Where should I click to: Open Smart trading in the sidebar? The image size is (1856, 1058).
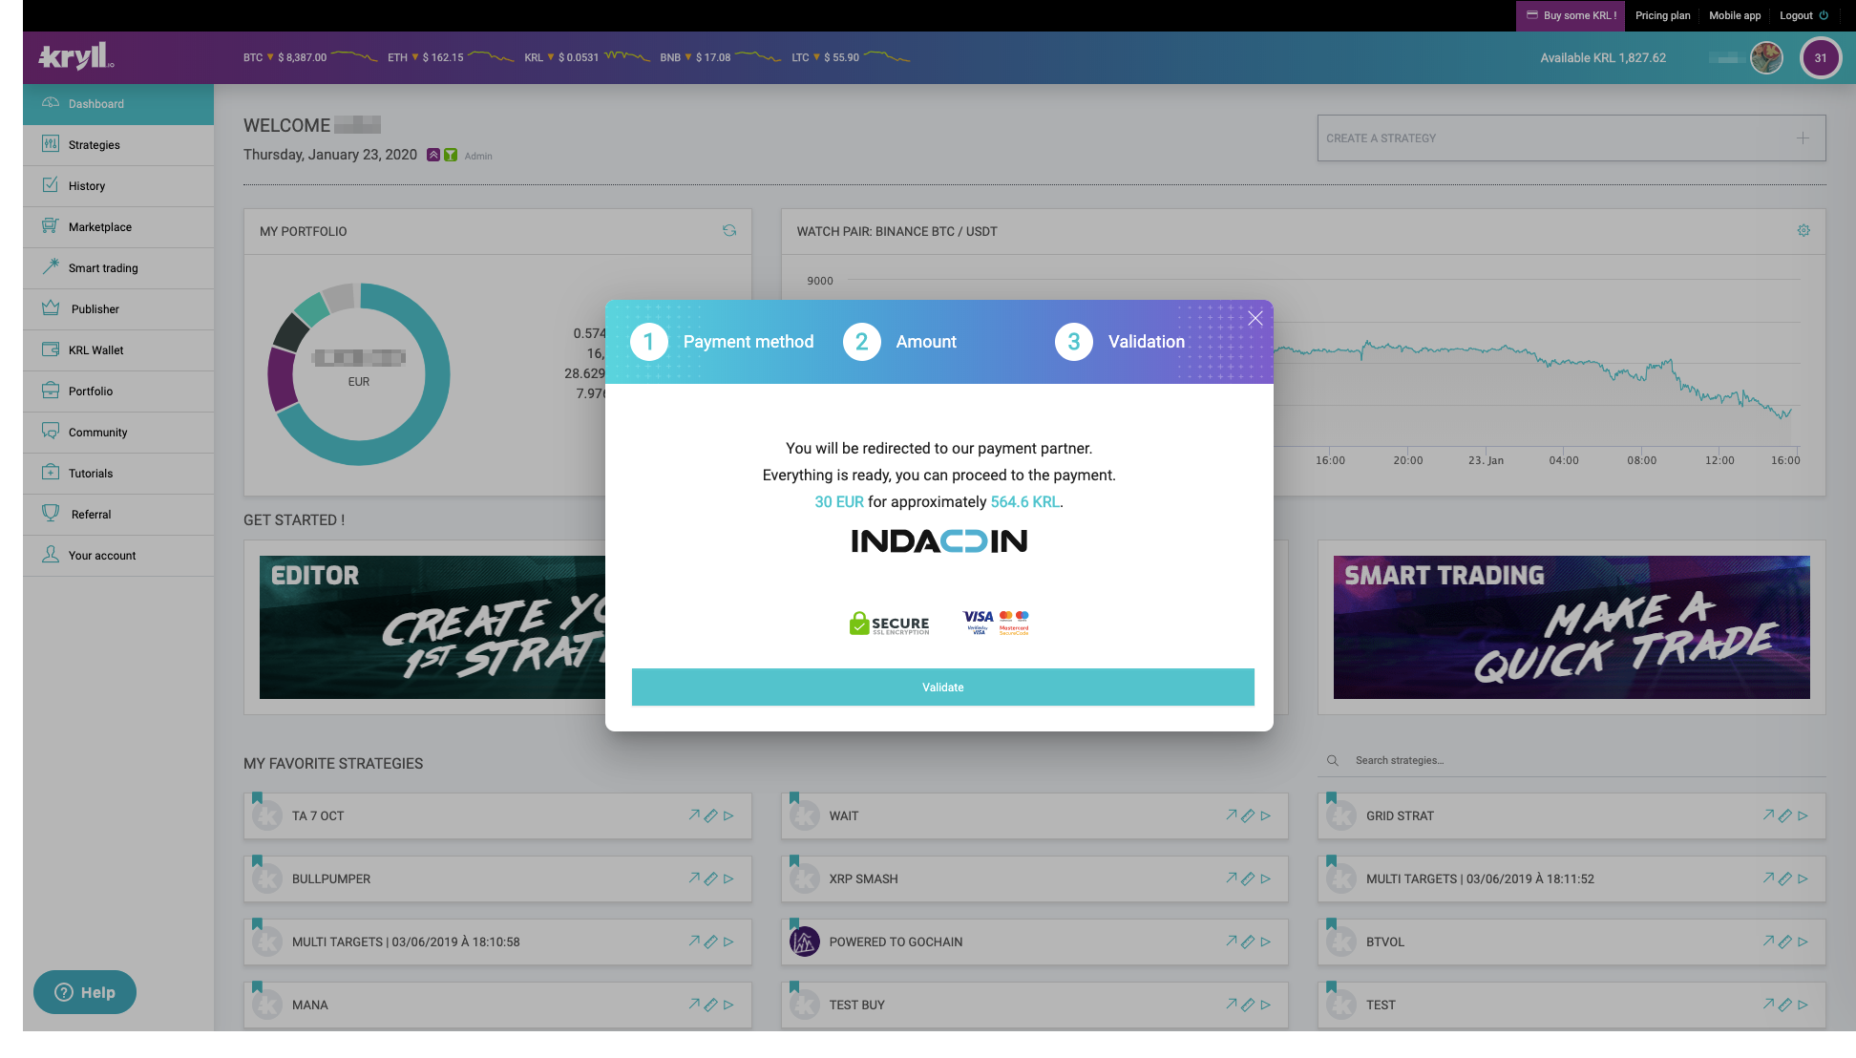(x=118, y=268)
